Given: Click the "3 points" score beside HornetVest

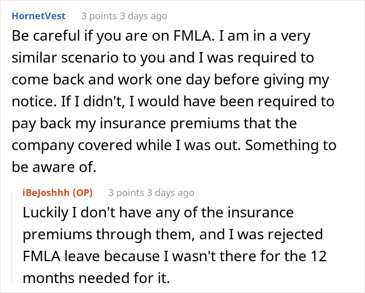Looking at the screenshot, I should [x=98, y=16].
